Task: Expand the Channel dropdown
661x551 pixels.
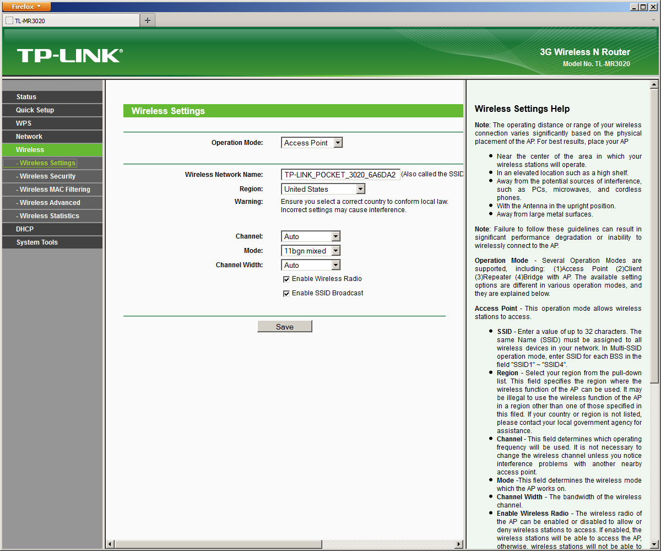Action: pos(311,236)
